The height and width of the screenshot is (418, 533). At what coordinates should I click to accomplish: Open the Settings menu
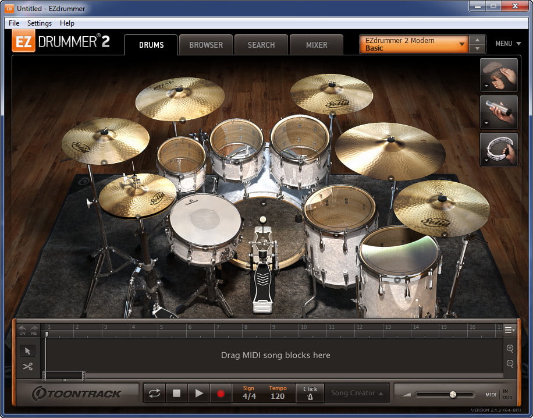[x=40, y=23]
